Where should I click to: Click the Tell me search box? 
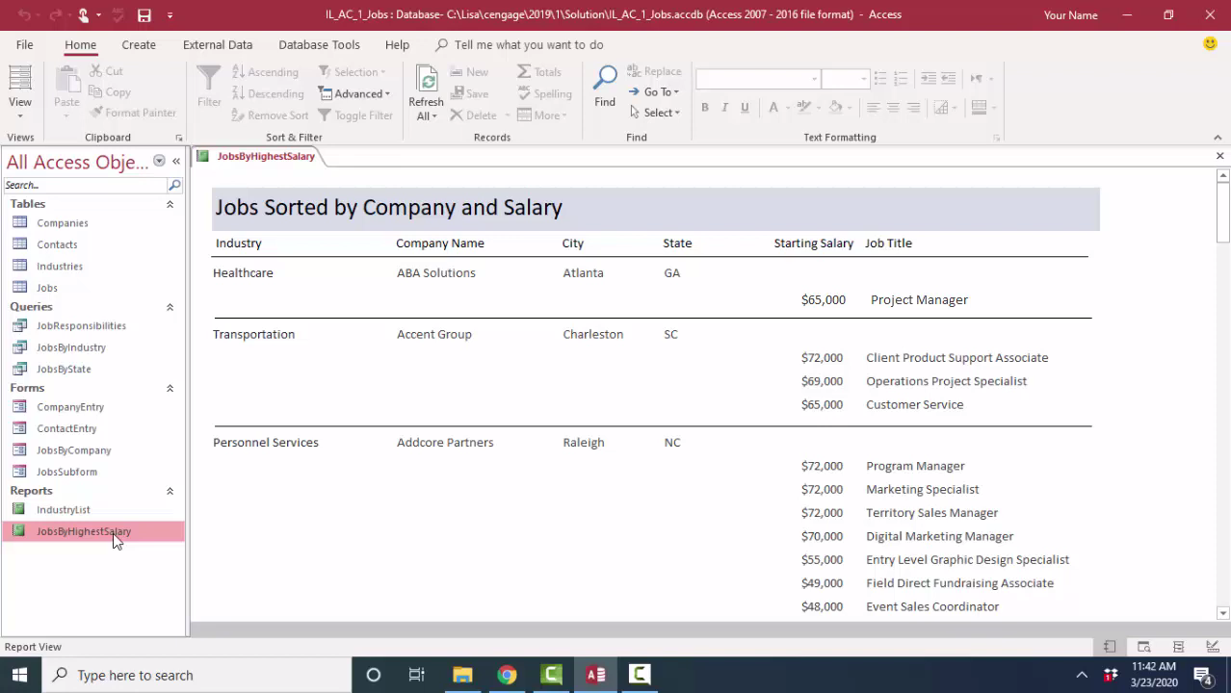coord(528,44)
